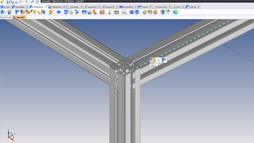Click the XYZ axis triad in viewport corner
The image size is (254, 143).
(x=10, y=136)
